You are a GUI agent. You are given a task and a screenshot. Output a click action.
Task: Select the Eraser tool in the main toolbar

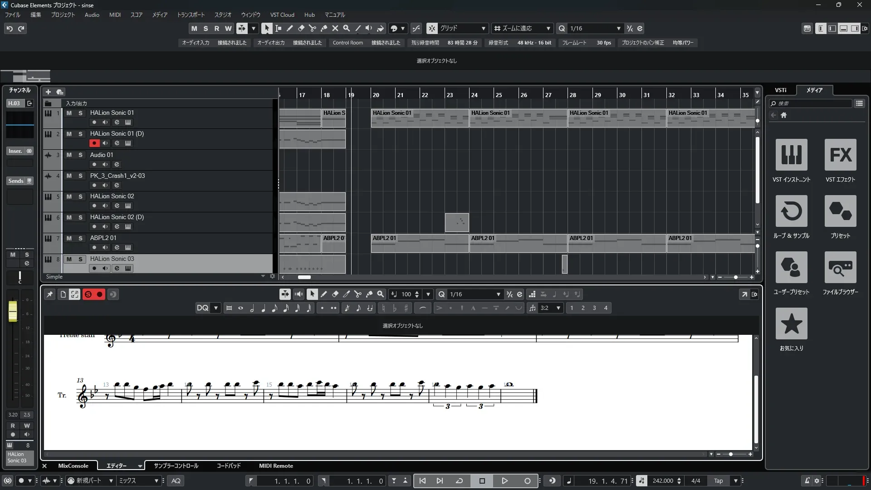pos(301,28)
